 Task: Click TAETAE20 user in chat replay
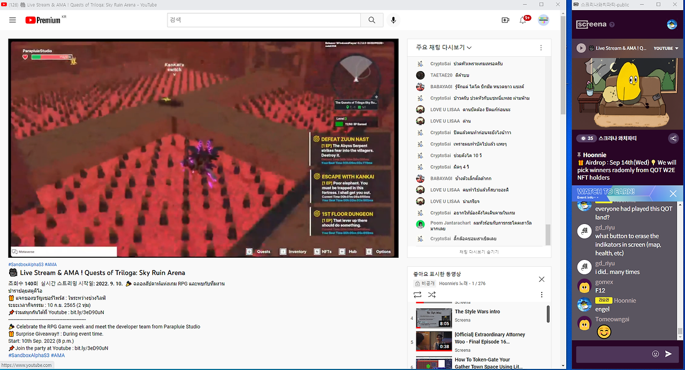pyautogui.click(x=442, y=75)
